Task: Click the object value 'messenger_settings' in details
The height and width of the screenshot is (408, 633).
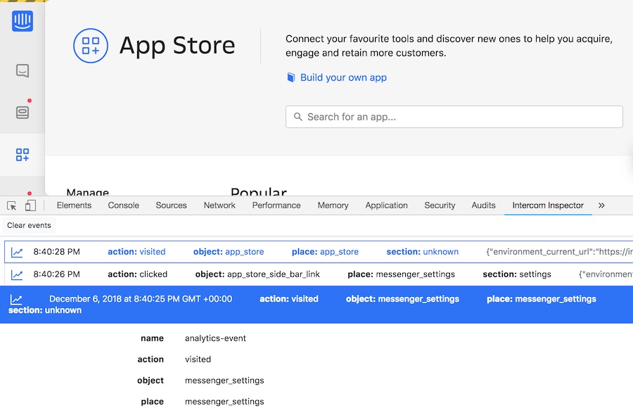Action: pyautogui.click(x=224, y=380)
